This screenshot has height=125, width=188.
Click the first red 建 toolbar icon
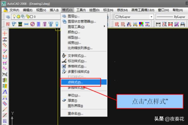tap(117, 24)
